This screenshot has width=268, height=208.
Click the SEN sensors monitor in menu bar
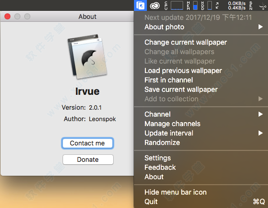[x=251, y=5]
